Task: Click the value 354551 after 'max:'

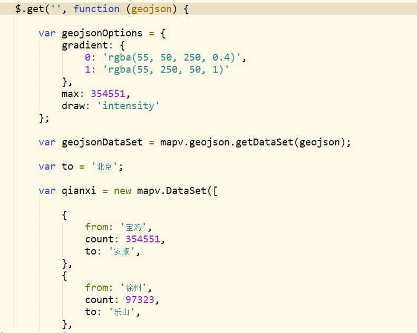Action: tap(108, 94)
